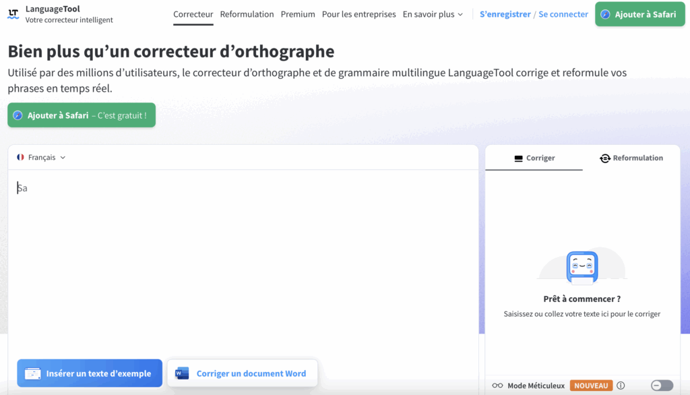690x395 pixels.
Task: Click the info icon next to NOUVEAU
Action: [x=621, y=386]
